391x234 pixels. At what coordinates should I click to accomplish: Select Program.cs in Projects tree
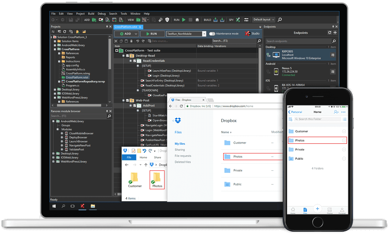[73, 86]
